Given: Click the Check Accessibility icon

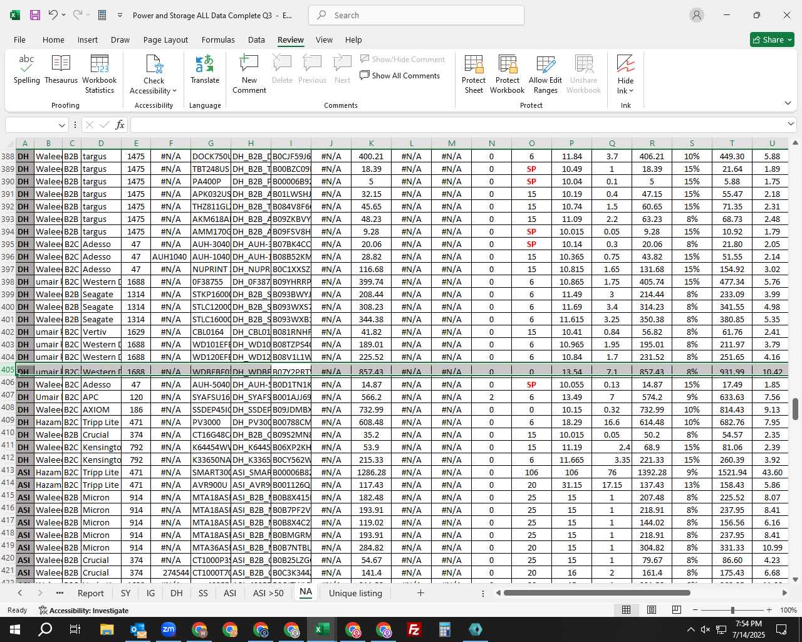Looking at the screenshot, I should [154, 65].
